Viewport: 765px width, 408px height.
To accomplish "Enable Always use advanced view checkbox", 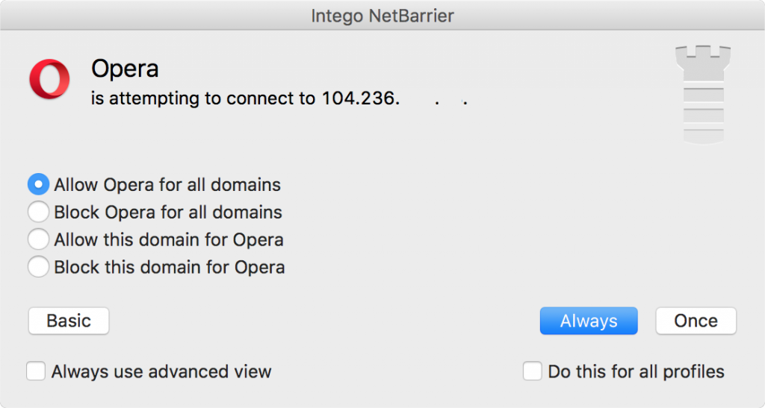I will point(36,371).
